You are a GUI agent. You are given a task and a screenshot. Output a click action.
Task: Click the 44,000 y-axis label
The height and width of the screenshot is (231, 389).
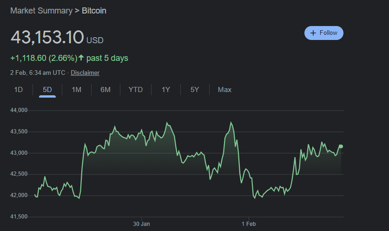pyautogui.click(x=19, y=111)
